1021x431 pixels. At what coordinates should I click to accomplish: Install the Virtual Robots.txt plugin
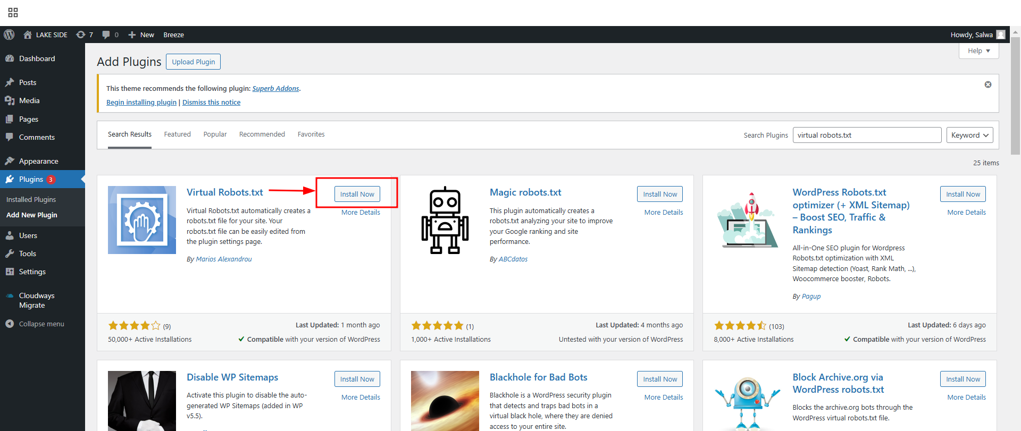[x=357, y=194]
